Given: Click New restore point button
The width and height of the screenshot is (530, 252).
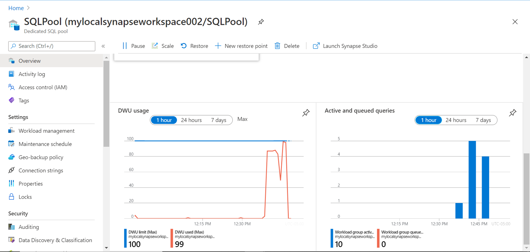Looking at the screenshot, I should click(x=241, y=46).
